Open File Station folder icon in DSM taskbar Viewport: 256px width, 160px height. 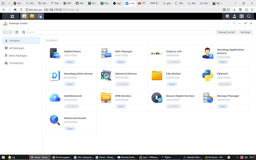pyautogui.click(x=32, y=16)
